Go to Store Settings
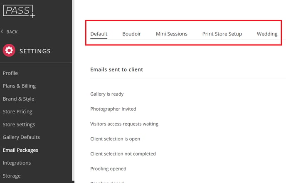This screenshot has width=286, height=183. 19,124
